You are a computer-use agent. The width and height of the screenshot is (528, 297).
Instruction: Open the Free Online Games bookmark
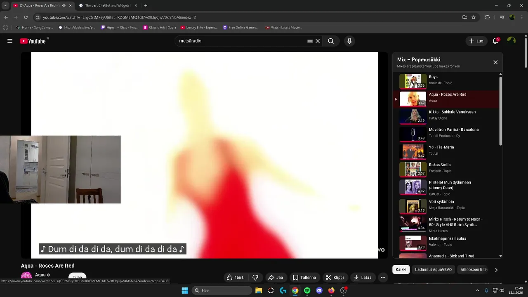tap(241, 28)
